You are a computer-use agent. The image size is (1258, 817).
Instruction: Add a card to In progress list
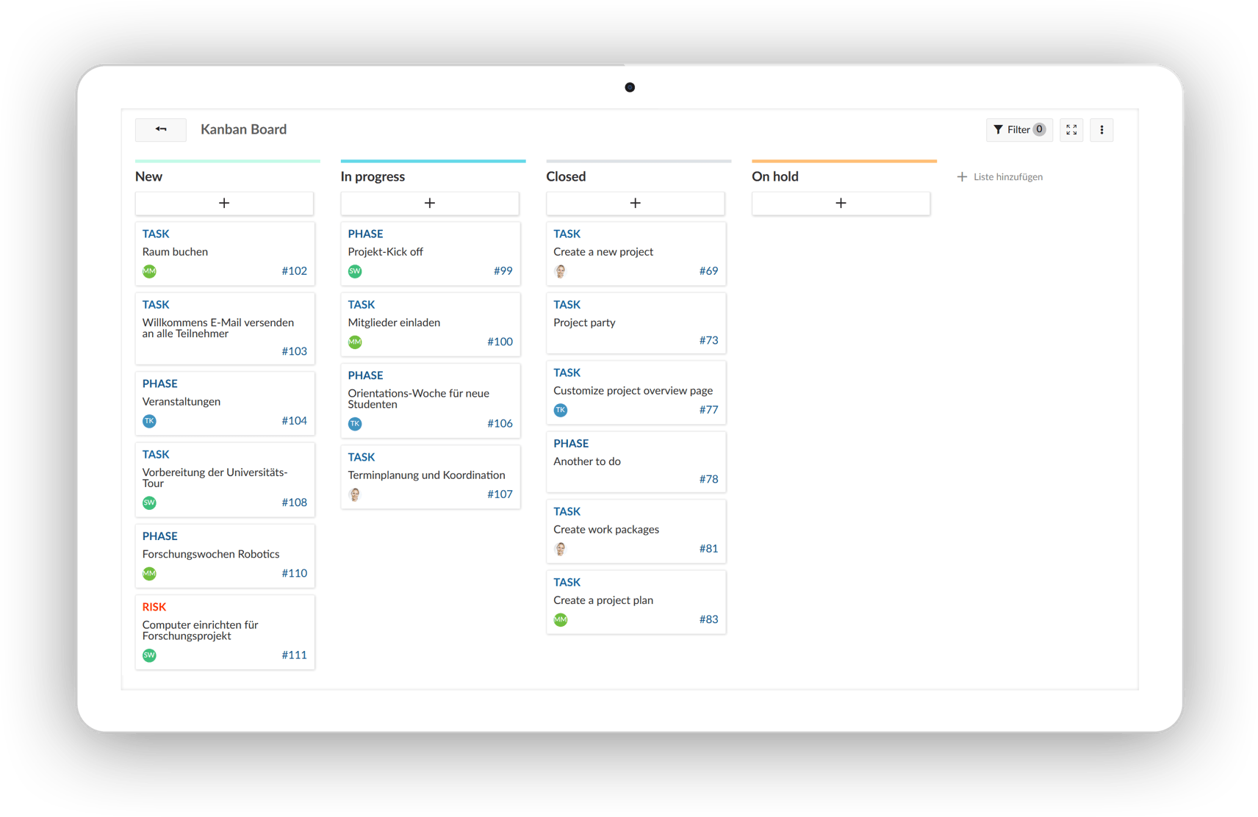point(430,204)
